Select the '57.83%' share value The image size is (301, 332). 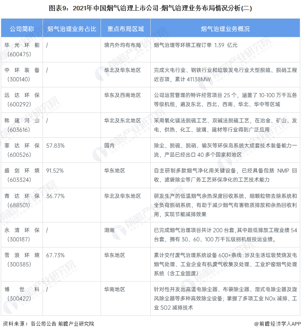tap(55, 146)
